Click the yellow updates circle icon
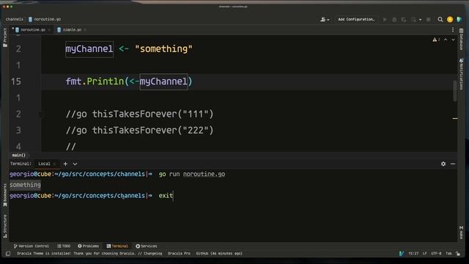 click(x=450, y=20)
